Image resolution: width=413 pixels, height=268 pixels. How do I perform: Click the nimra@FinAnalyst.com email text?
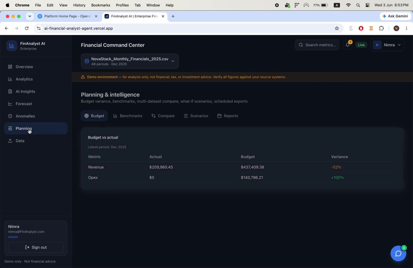[26, 232]
